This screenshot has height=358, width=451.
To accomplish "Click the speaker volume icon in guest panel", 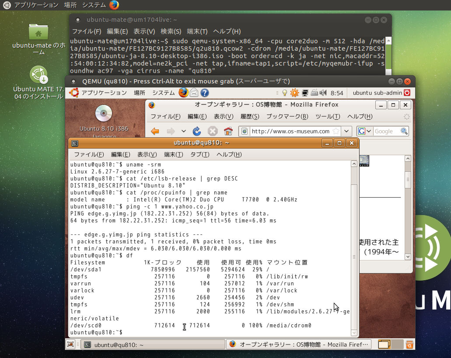I will point(323,93).
